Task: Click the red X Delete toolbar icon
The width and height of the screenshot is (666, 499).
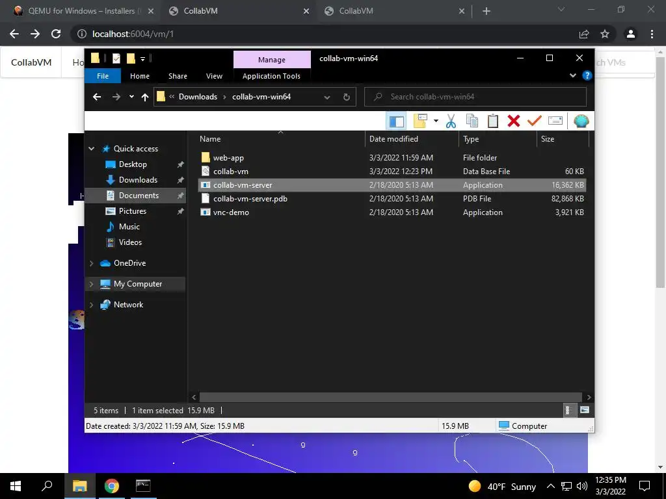Action: [x=514, y=122]
